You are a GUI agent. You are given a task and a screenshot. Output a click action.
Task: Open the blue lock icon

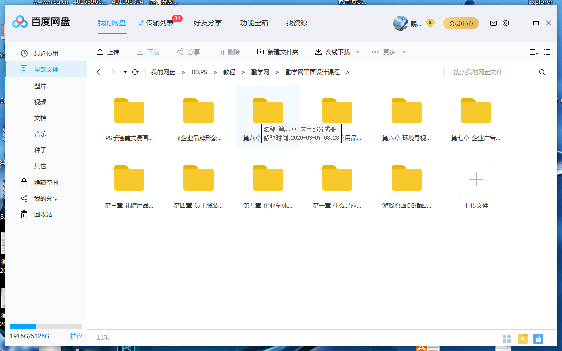[538, 338]
